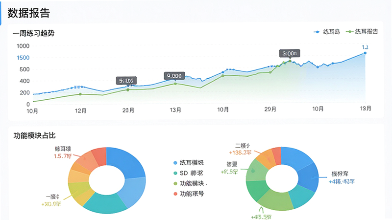Click the 功能模块占比 section heading
The height and width of the screenshot is (220, 392).
[34, 135]
